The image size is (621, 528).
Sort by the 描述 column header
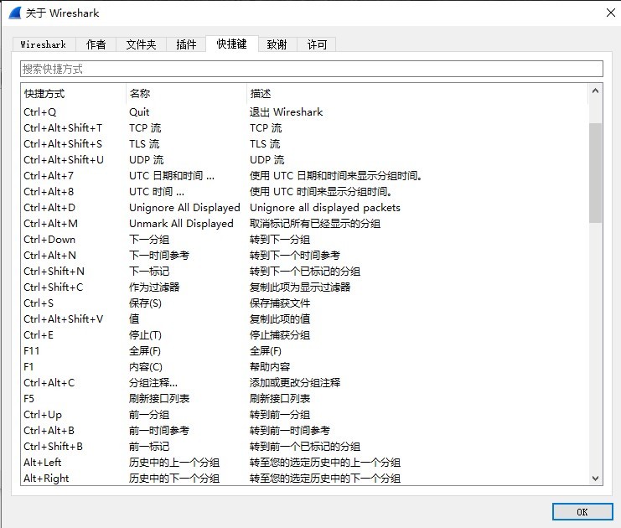[x=417, y=94]
